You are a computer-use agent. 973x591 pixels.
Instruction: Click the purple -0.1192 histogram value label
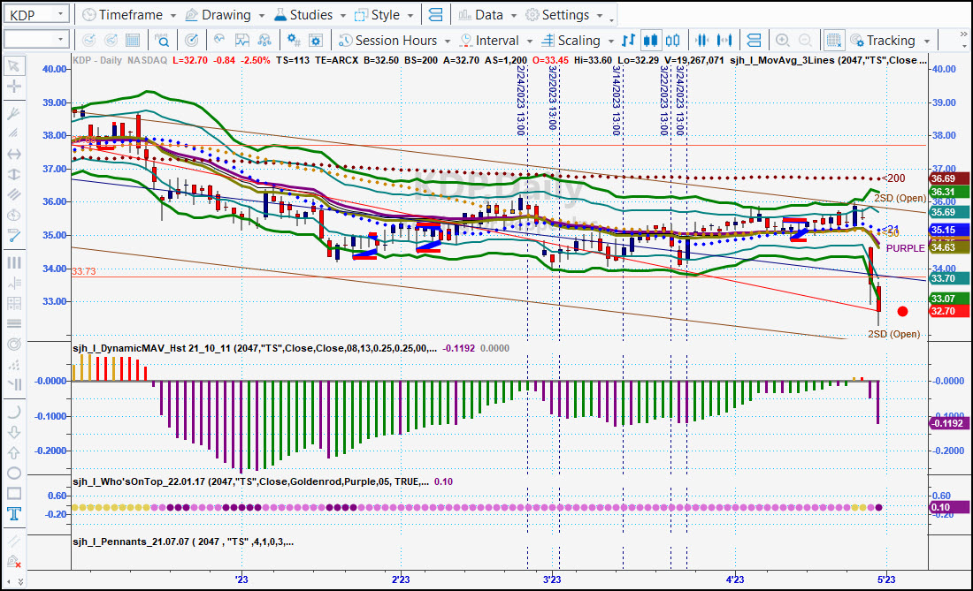pyautogui.click(x=949, y=424)
